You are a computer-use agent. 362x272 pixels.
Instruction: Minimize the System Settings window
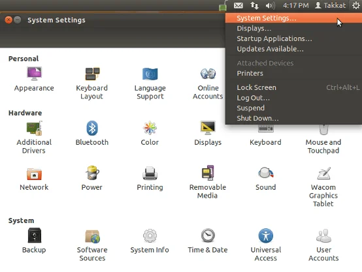pyautogui.click(x=17, y=20)
